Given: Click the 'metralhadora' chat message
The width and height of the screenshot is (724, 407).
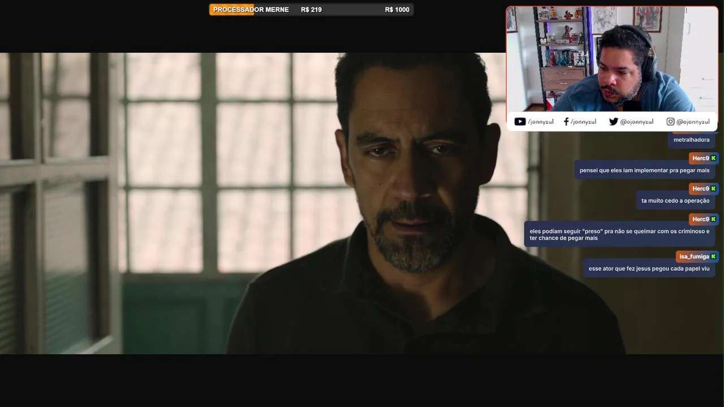Looking at the screenshot, I should click(x=691, y=140).
